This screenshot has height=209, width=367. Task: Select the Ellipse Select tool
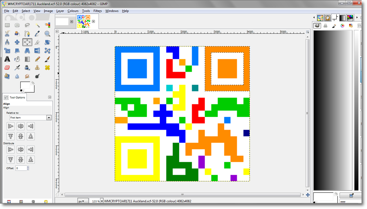point(17,25)
